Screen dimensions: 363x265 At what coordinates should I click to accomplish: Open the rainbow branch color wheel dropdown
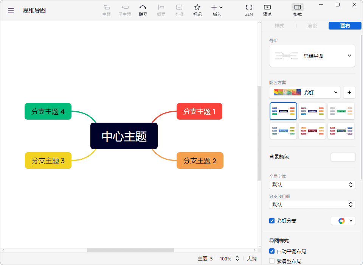point(343,221)
